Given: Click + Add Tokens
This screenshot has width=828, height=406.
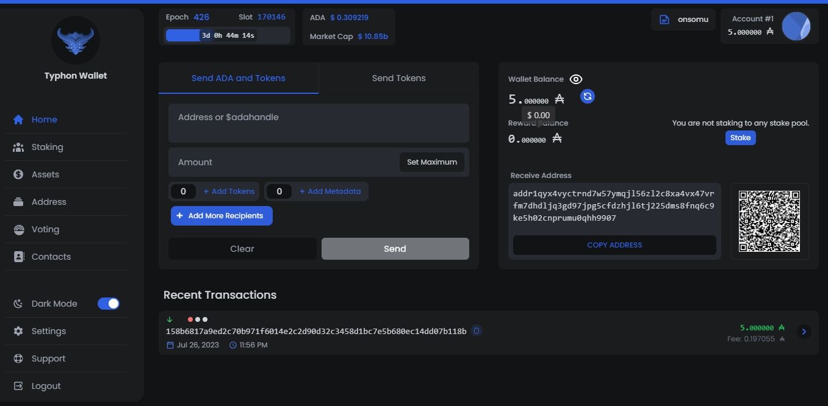Looking at the screenshot, I should click(x=229, y=191).
